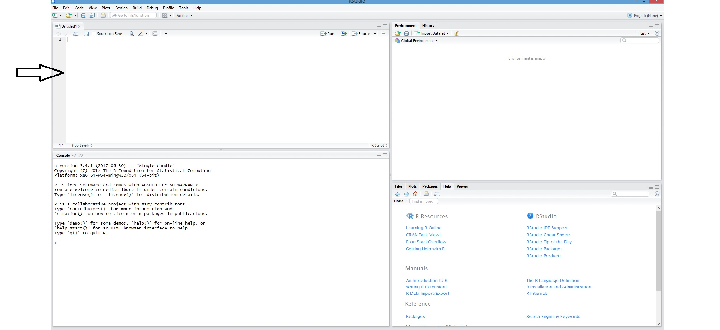
Task: Open the An Introduction to R manual link
Action: [x=426, y=280]
